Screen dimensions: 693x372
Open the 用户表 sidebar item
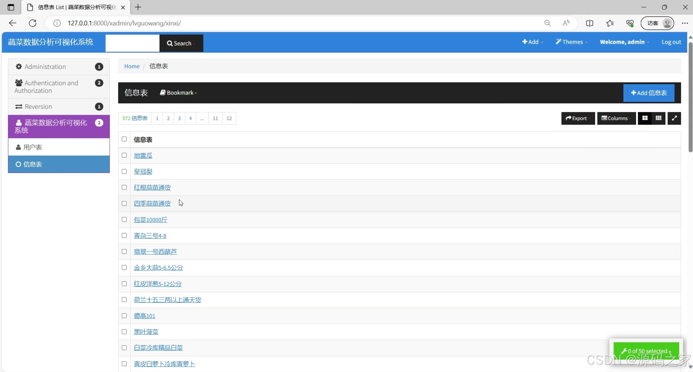[33, 147]
